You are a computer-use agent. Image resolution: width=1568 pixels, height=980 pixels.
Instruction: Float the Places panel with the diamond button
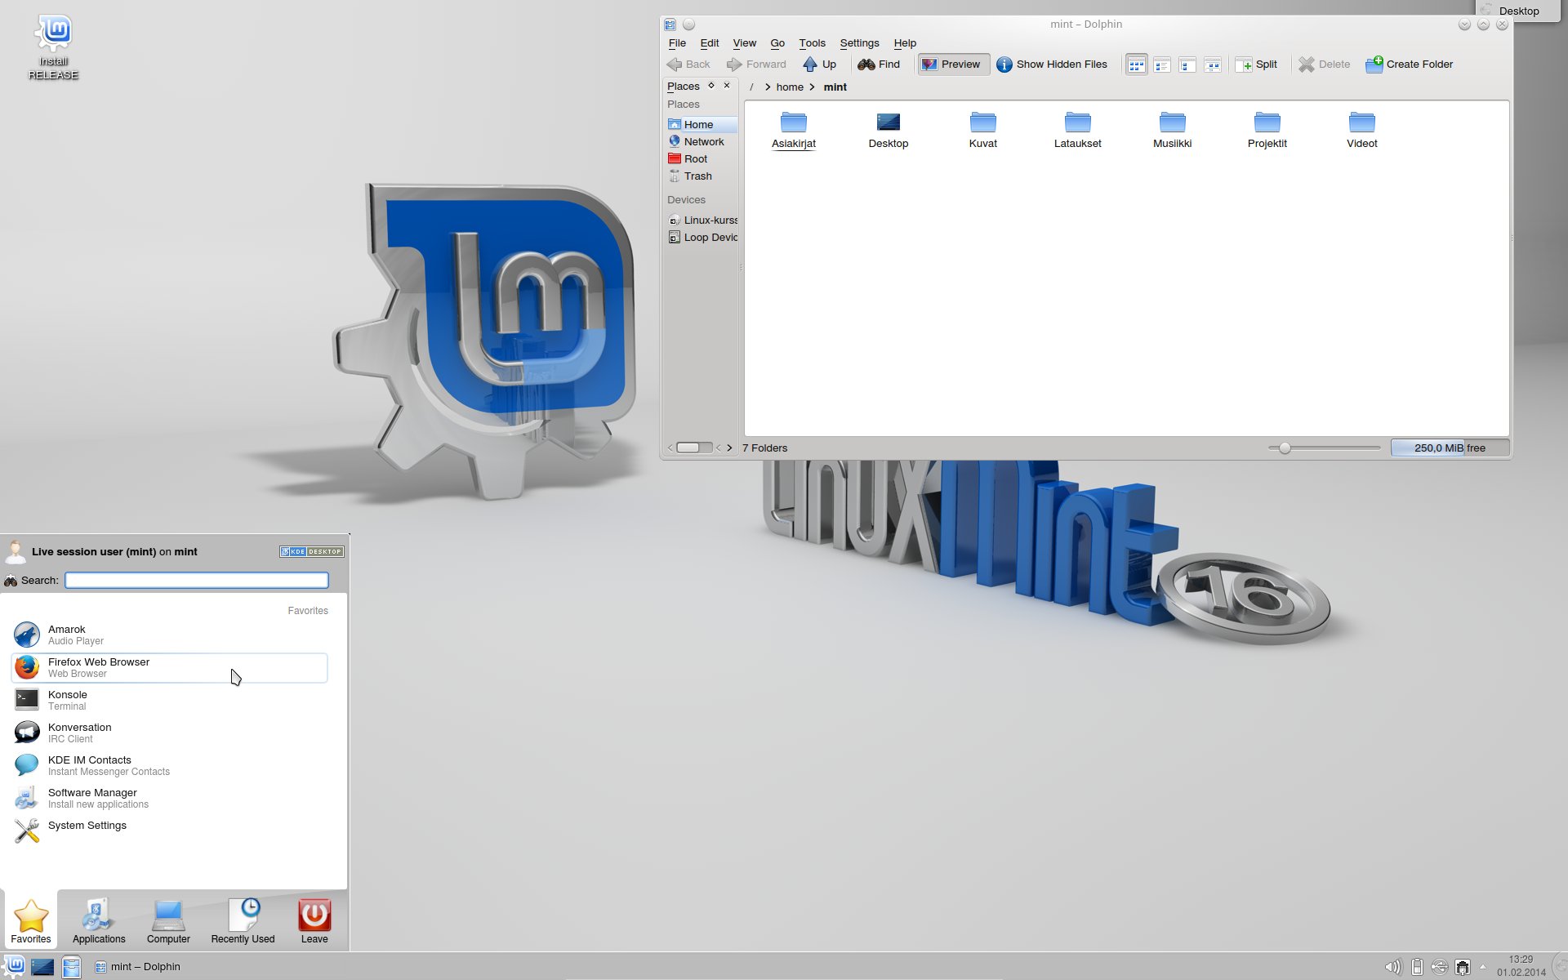click(711, 86)
